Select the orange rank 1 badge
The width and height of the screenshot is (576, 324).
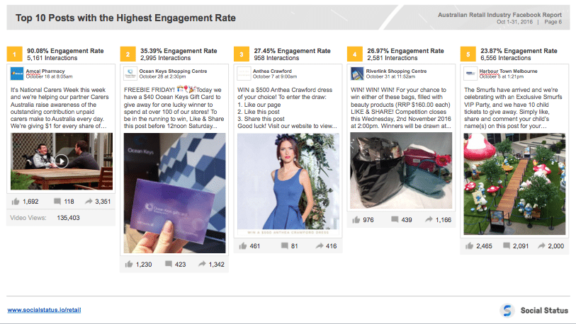click(14, 54)
